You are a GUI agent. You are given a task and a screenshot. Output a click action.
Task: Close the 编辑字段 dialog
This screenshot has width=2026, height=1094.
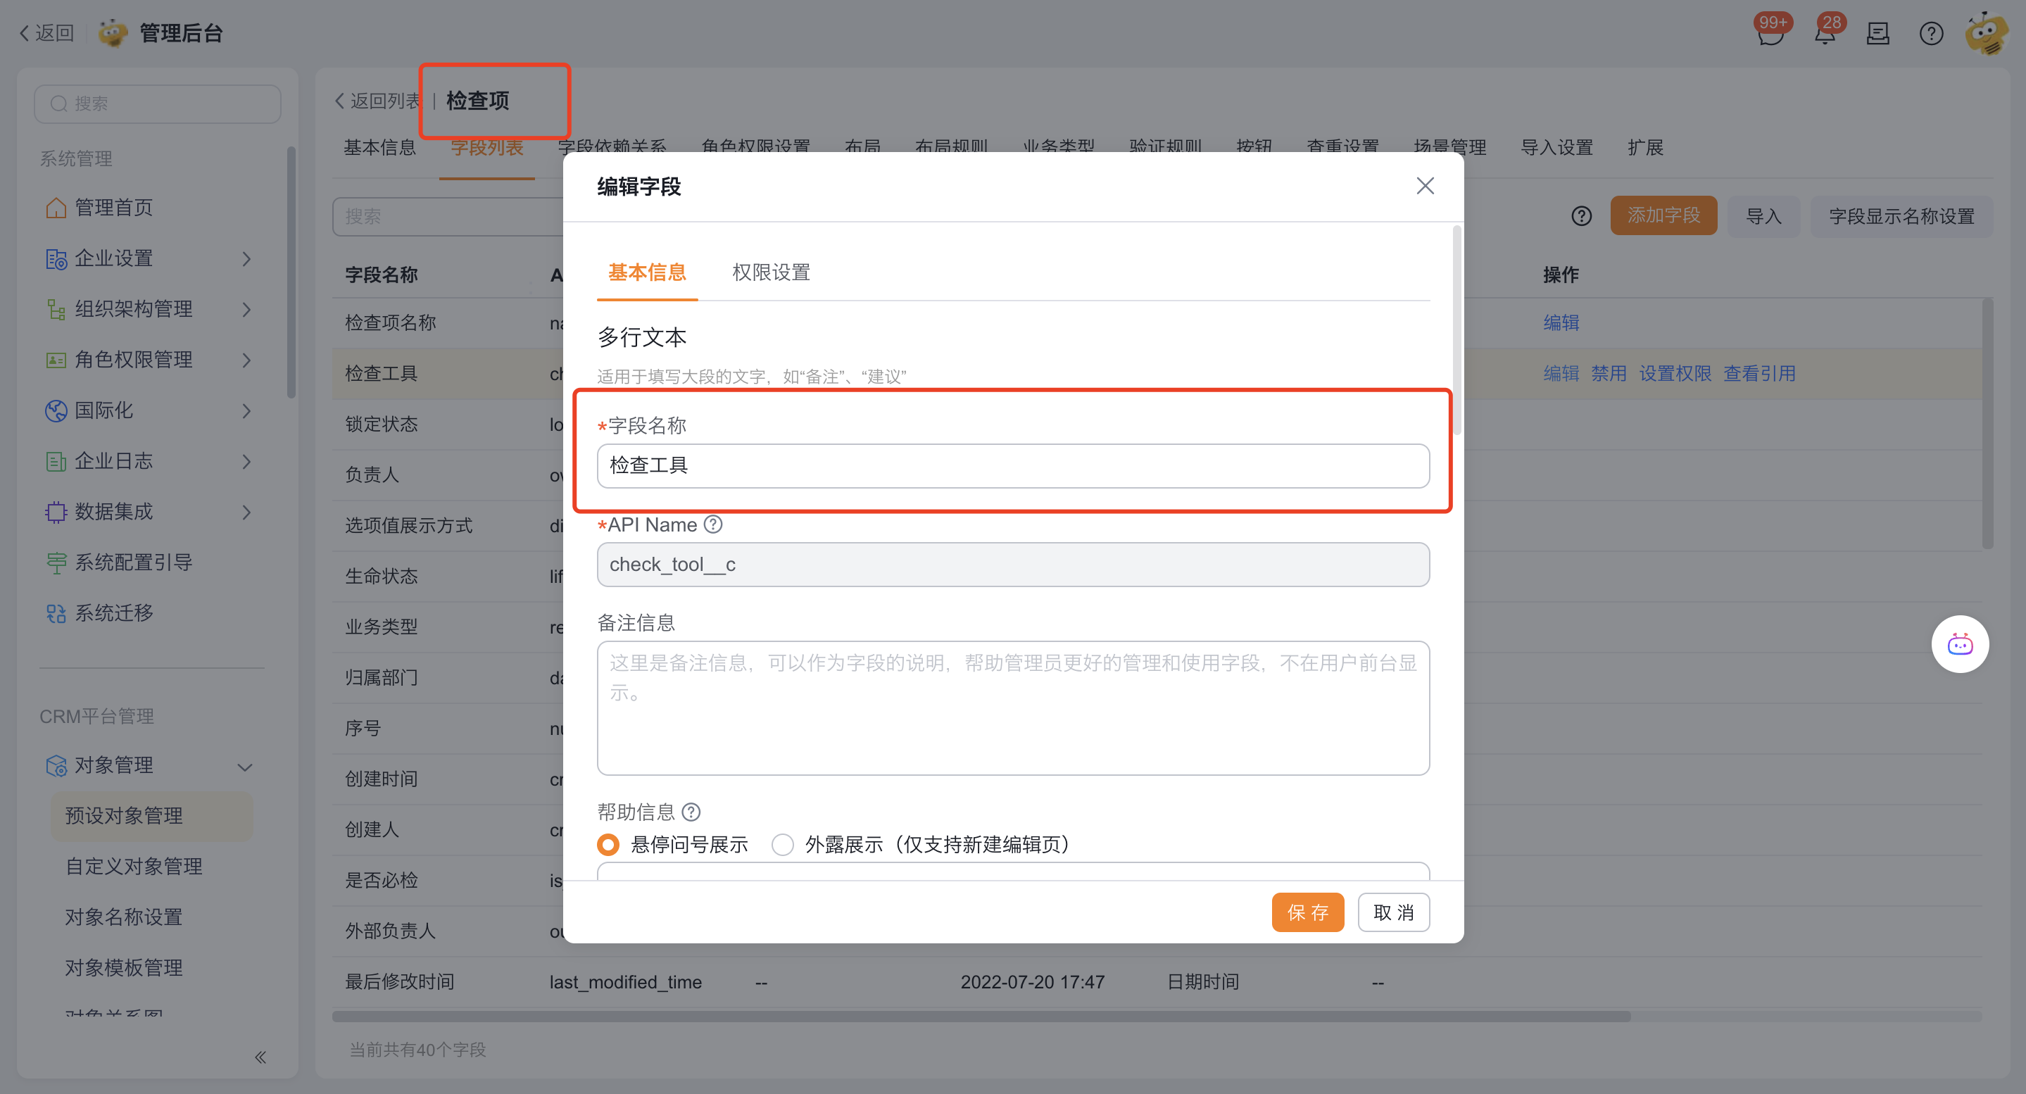(x=1424, y=187)
